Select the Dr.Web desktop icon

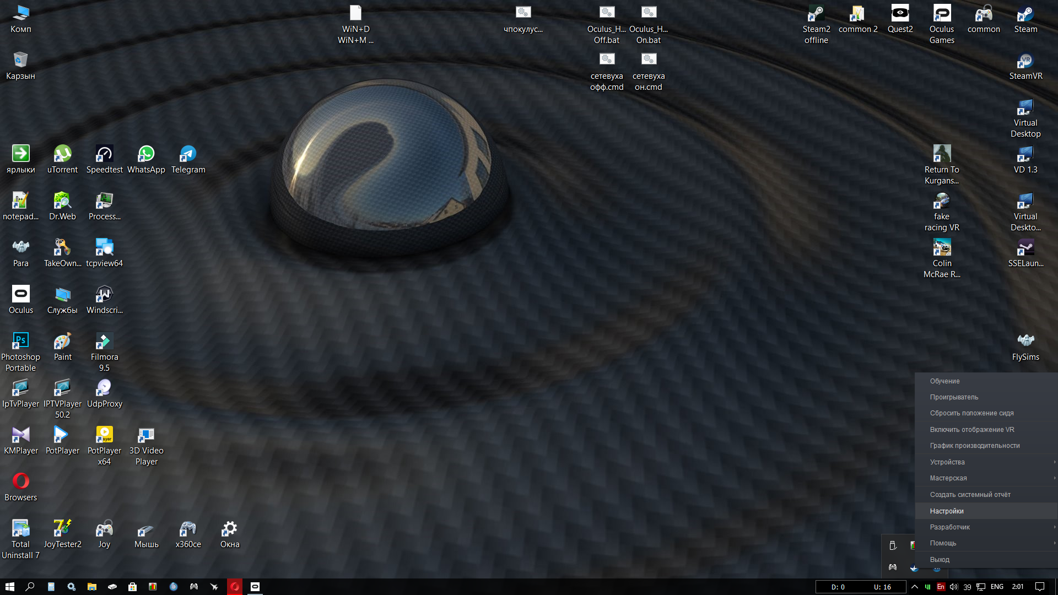click(x=62, y=206)
